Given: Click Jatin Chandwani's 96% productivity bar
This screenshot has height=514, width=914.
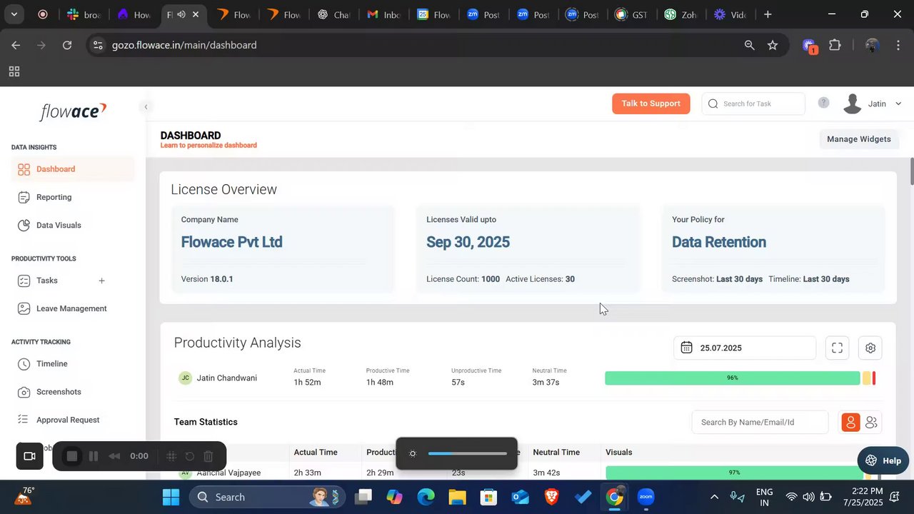Looking at the screenshot, I should click(x=733, y=378).
